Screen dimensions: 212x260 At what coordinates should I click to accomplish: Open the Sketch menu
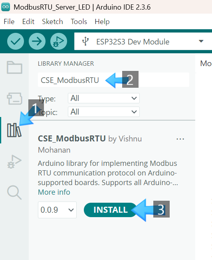pyautogui.click(x=52, y=22)
